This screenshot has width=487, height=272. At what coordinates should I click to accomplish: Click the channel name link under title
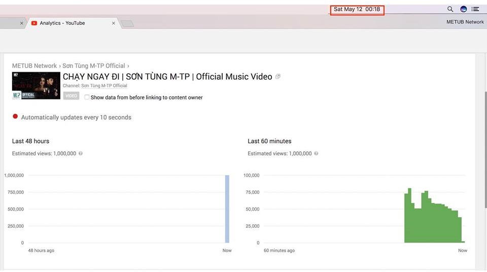(x=104, y=86)
